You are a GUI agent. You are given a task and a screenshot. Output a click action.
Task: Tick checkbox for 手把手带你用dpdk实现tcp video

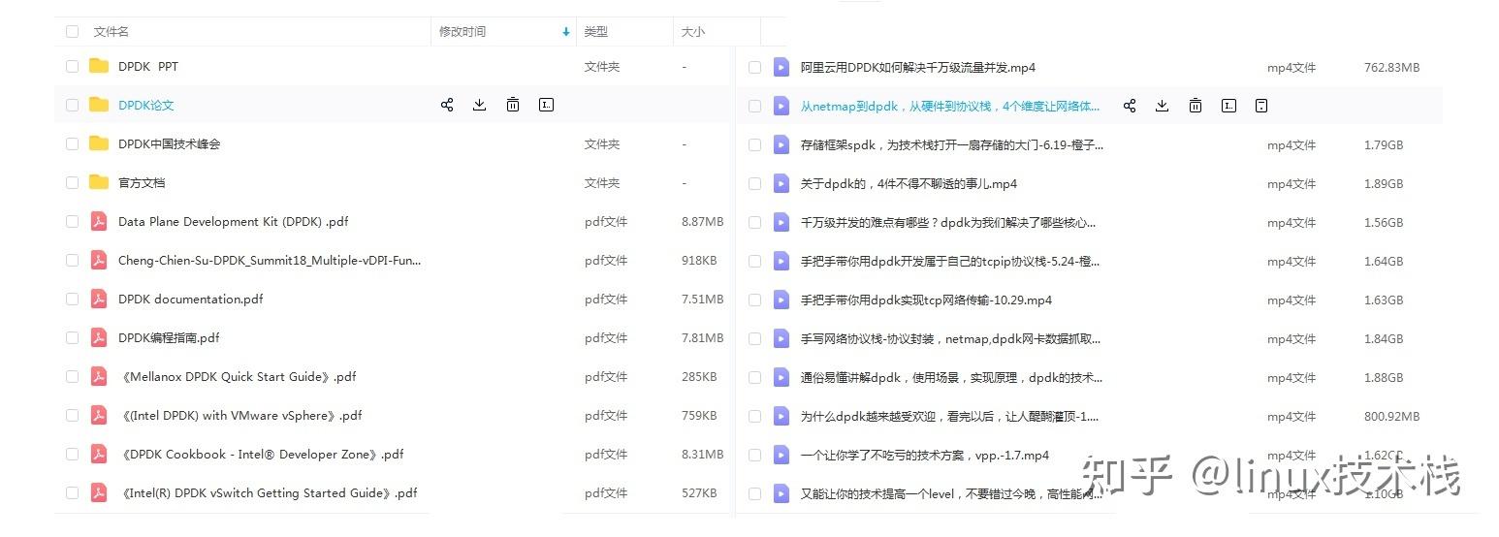(754, 300)
